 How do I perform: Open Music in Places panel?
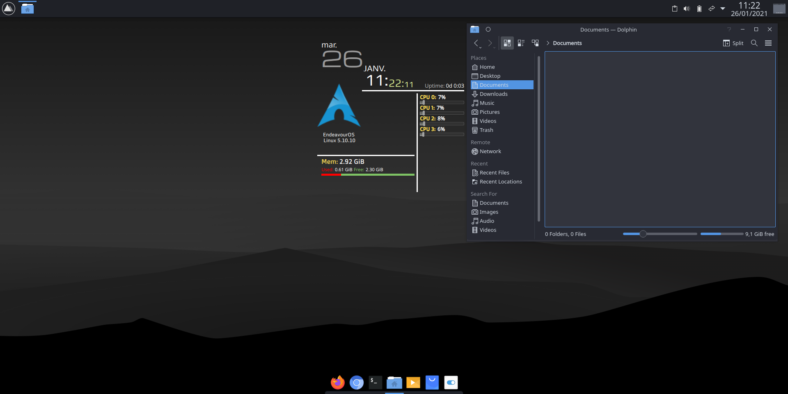tap(502, 103)
